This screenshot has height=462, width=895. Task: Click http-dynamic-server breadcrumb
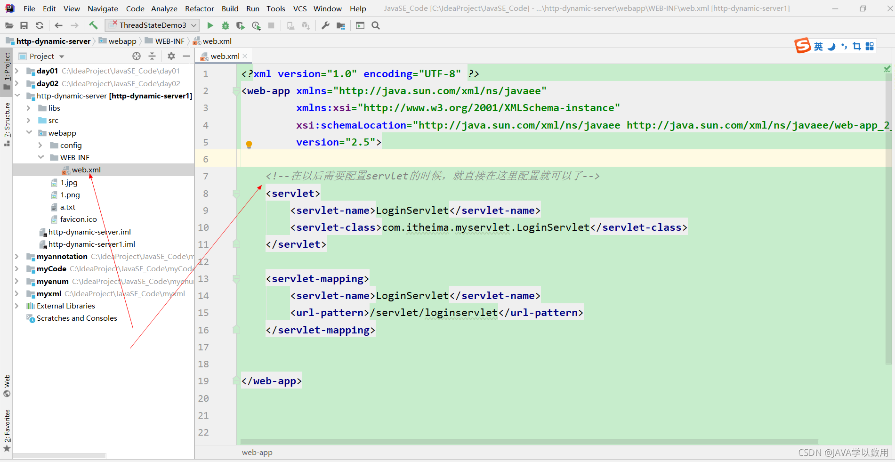48,41
